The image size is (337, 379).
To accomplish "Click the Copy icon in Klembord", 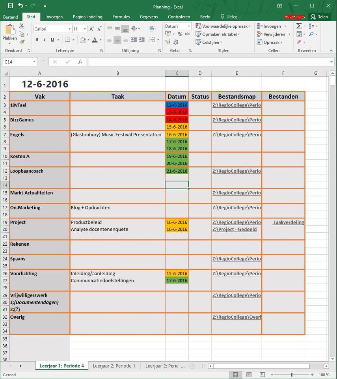I will [x=22, y=34].
